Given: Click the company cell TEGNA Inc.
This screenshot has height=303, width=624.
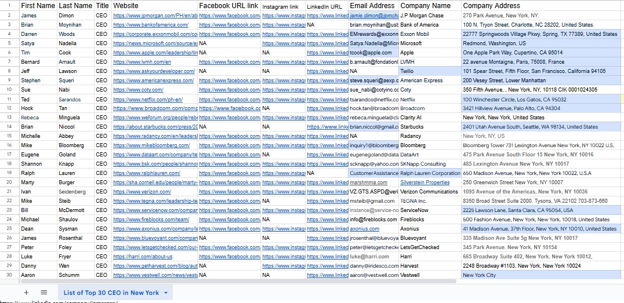Looking at the screenshot, I should click(x=430, y=201).
